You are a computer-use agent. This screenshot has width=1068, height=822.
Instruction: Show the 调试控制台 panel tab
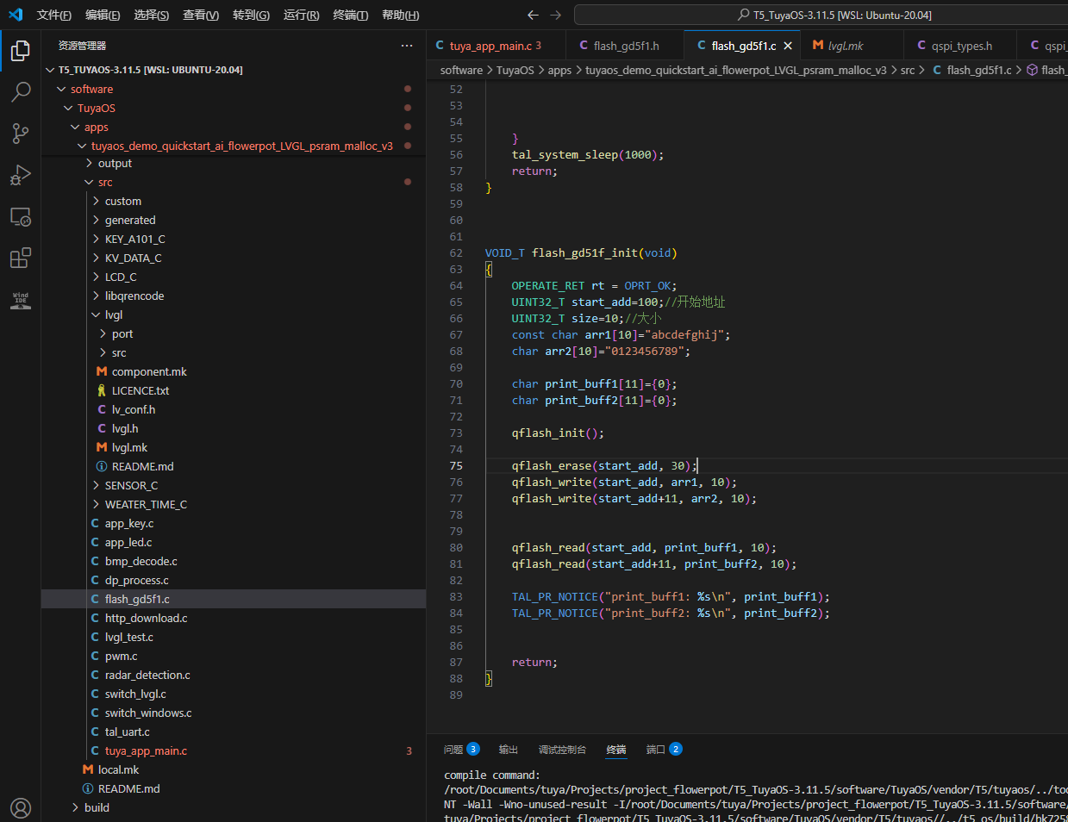pyautogui.click(x=562, y=750)
